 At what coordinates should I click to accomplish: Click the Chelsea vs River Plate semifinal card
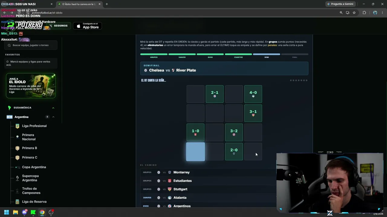click(224, 68)
